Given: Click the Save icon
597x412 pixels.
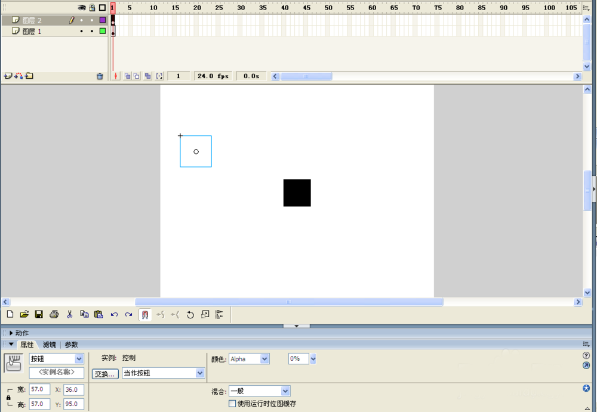Looking at the screenshot, I should (x=39, y=314).
